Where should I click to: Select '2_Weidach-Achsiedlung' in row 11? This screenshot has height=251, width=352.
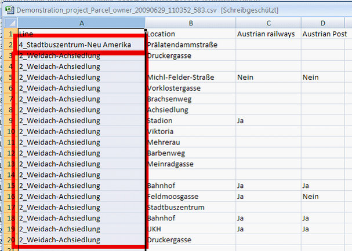coord(82,142)
